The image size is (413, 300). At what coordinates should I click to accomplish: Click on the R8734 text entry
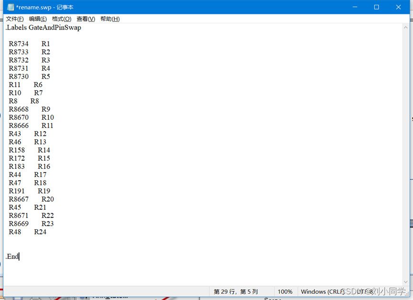pyautogui.click(x=19, y=44)
